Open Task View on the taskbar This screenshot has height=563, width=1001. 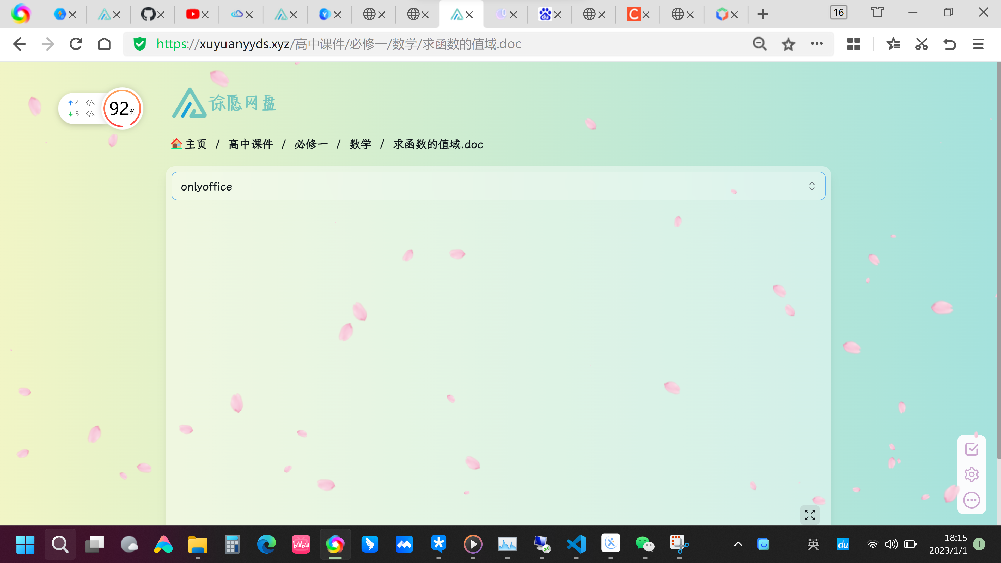pyautogui.click(x=94, y=544)
